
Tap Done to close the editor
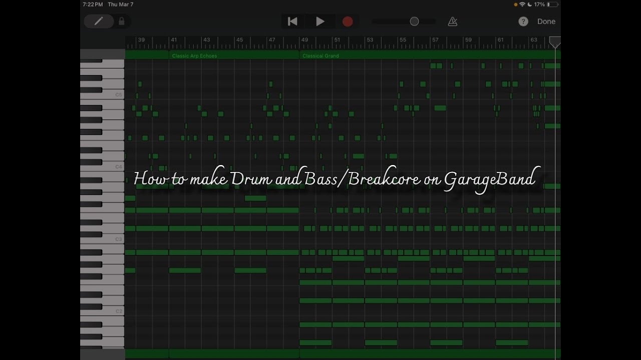pyautogui.click(x=546, y=21)
